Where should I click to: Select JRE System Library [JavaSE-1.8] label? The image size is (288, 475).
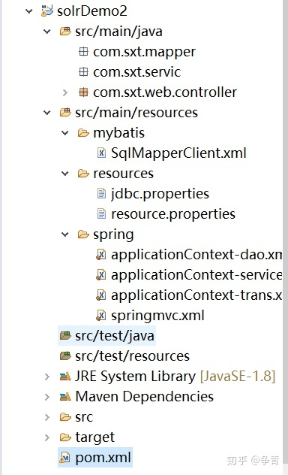pyautogui.click(x=175, y=377)
